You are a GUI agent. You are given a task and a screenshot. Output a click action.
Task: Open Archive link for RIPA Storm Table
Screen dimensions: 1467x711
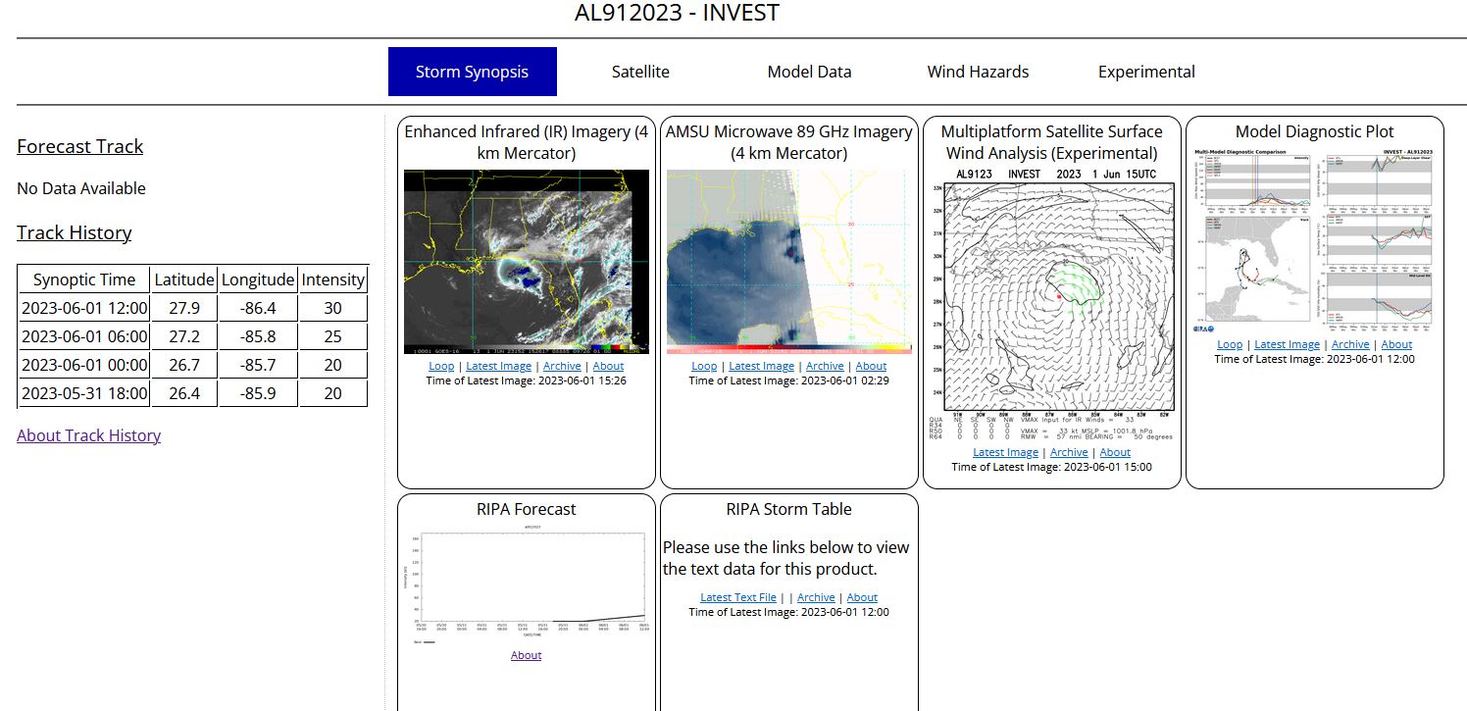[x=816, y=597]
